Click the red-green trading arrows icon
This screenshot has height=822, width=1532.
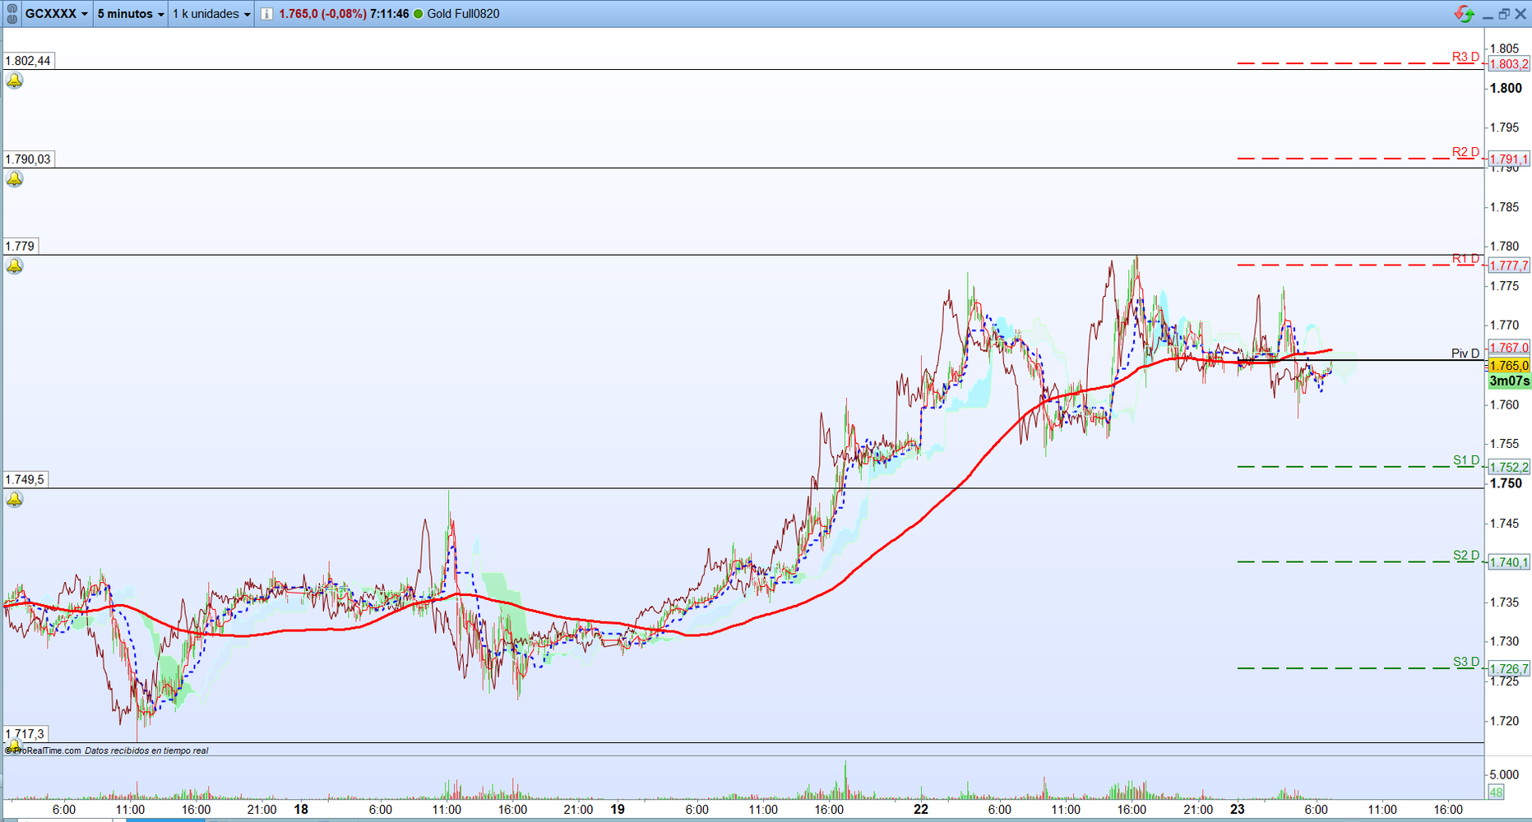tap(1464, 14)
